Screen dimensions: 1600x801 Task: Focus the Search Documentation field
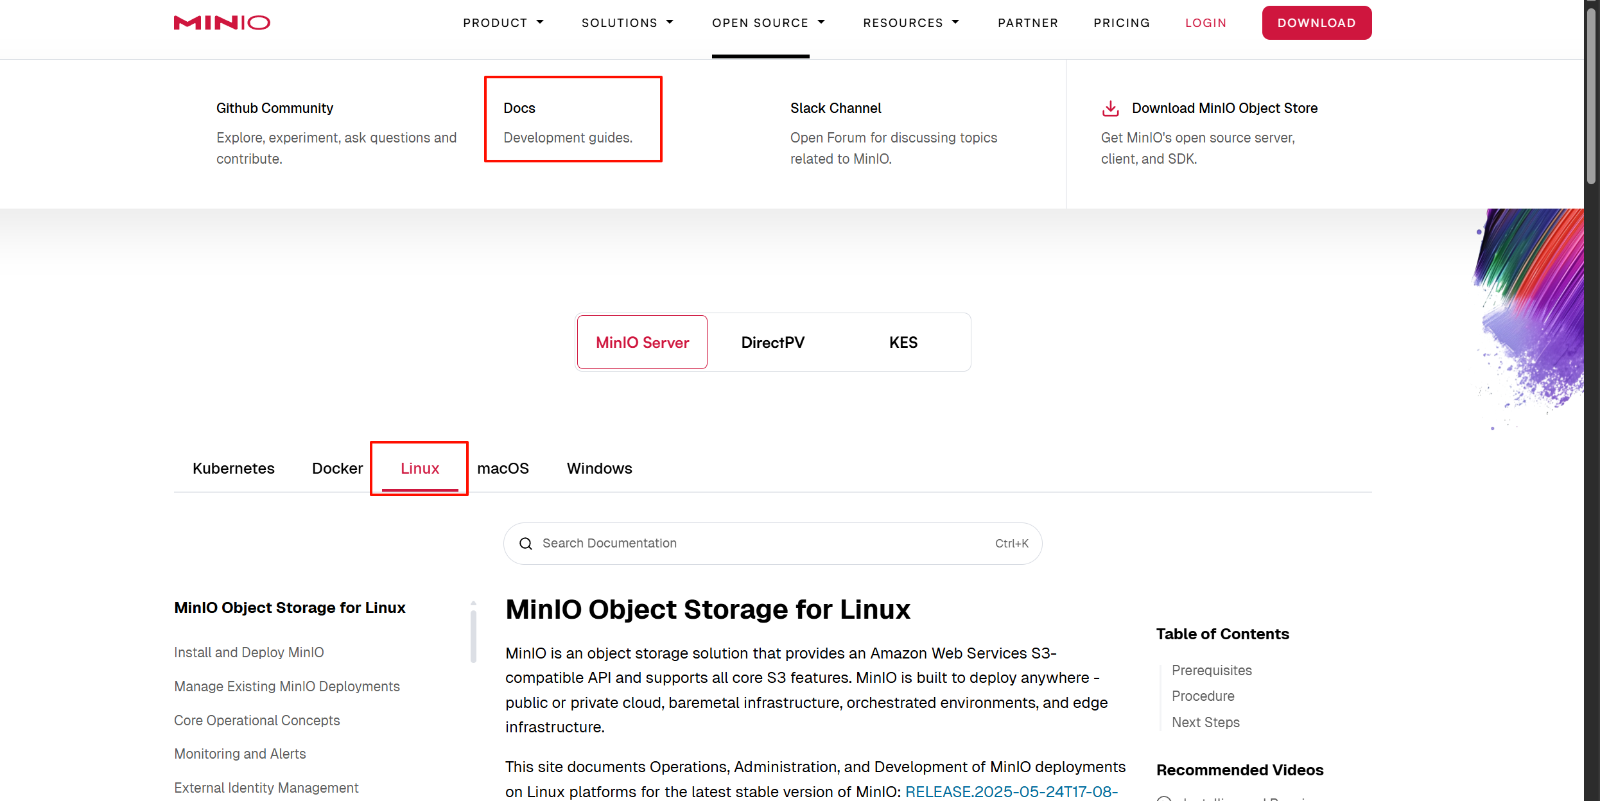(773, 544)
